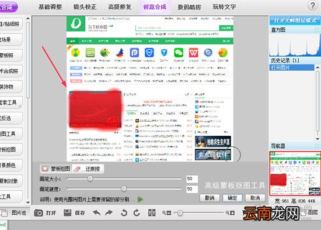The image size is (321, 230).
Task: Choose the 抠图工具 sidebar button
Action: 11,134
